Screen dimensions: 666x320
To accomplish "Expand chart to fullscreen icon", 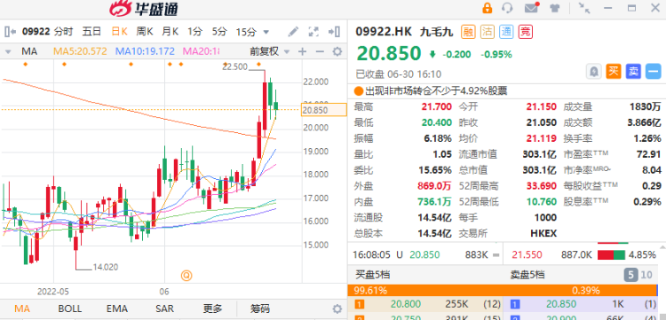I will tap(313, 32).
